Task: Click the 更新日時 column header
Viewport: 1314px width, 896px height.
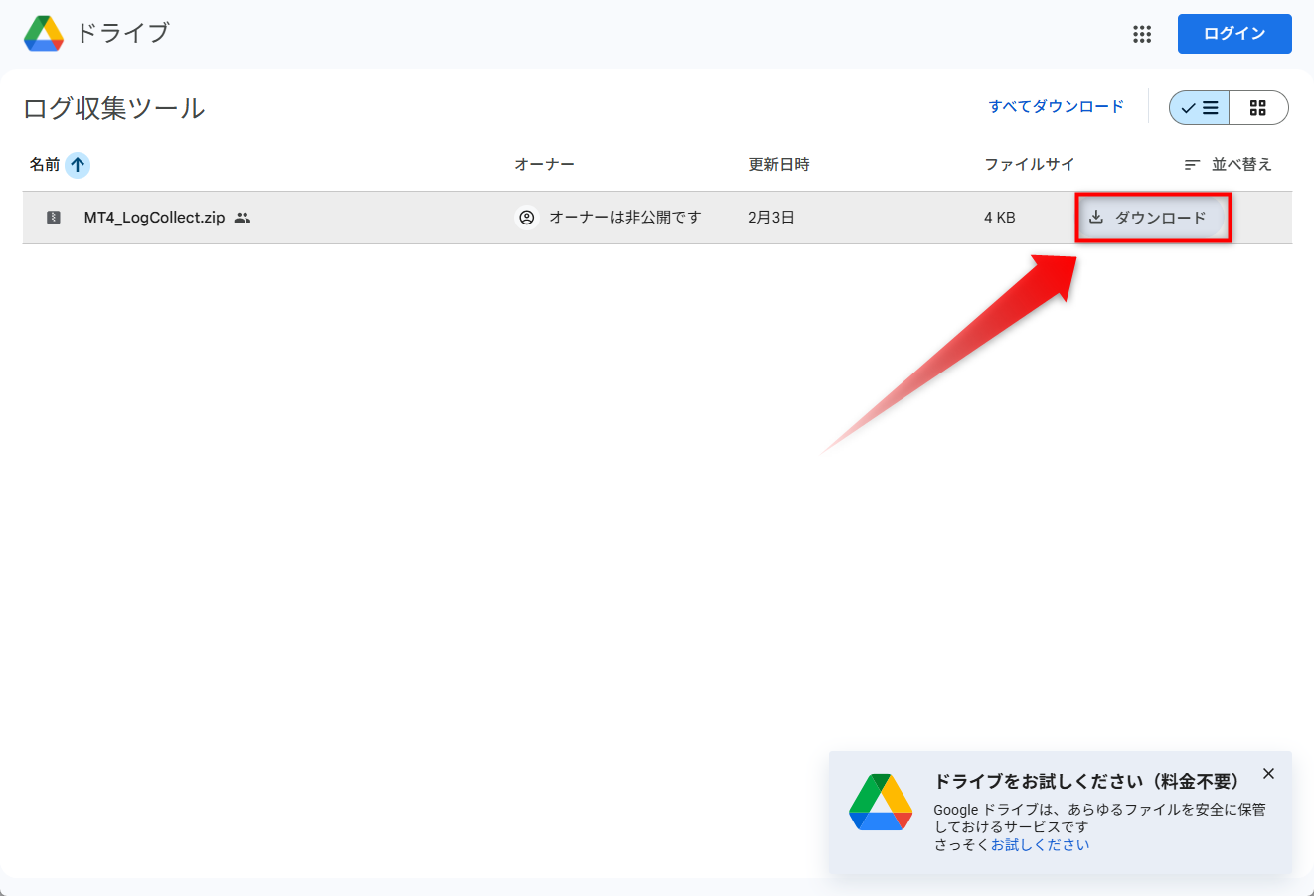Action: [778, 165]
